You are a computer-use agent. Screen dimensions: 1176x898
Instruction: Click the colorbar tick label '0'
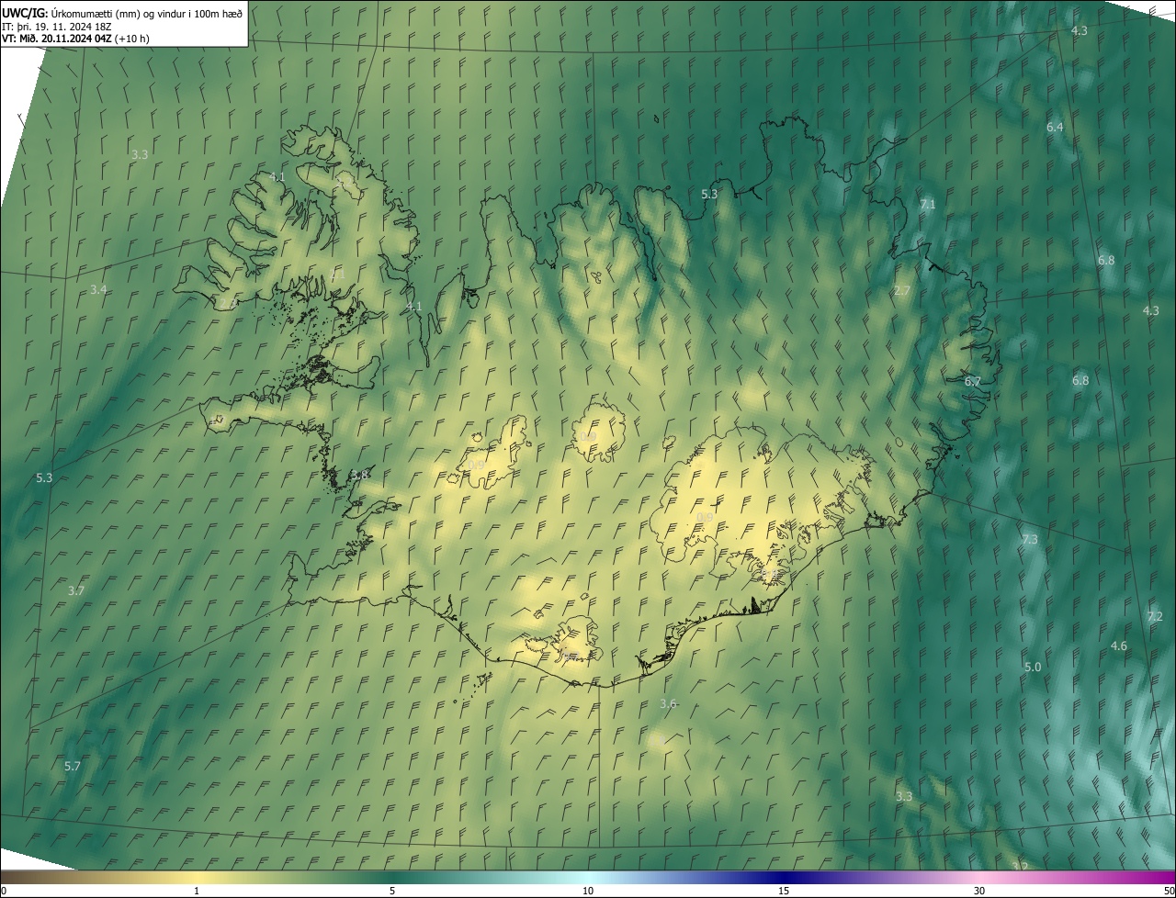pyautogui.click(x=3, y=891)
